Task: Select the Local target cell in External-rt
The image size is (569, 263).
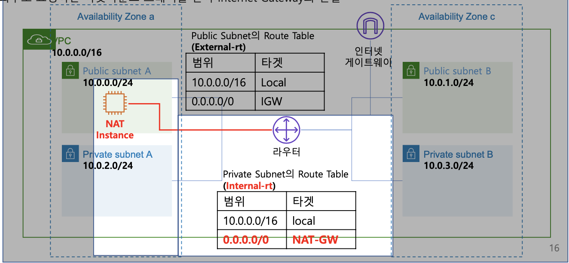Action: (x=289, y=82)
